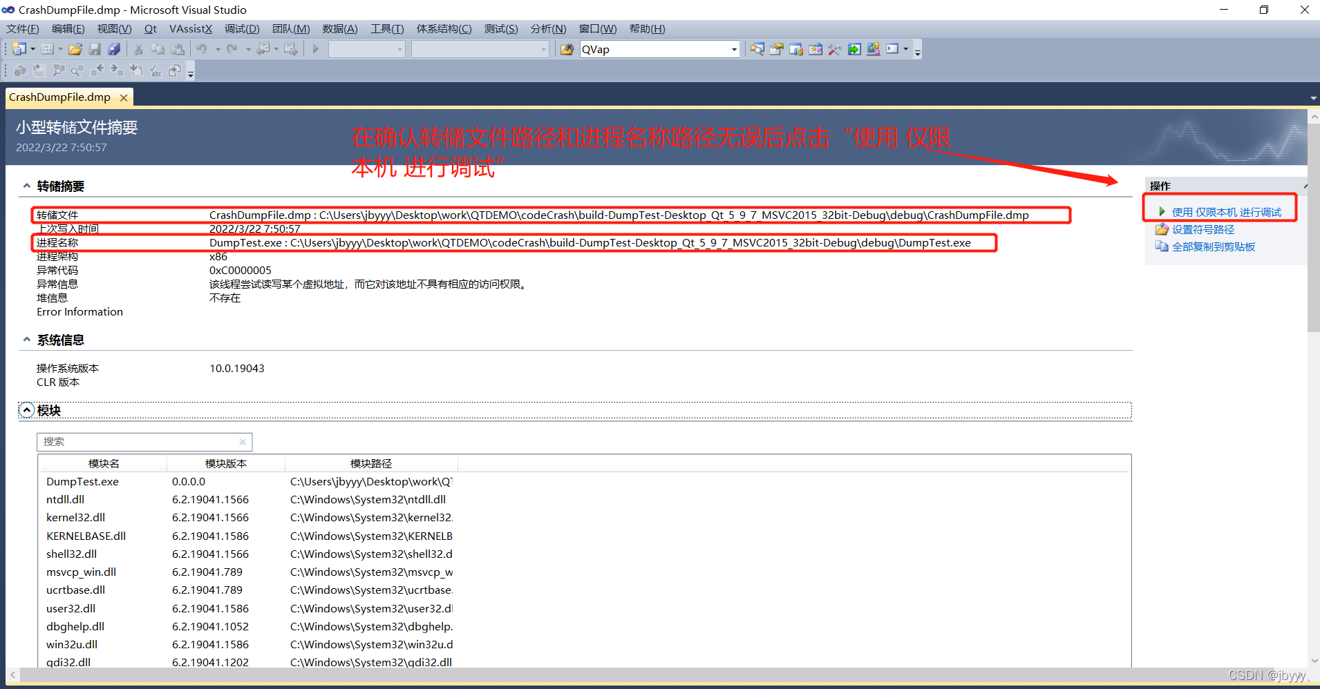The width and height of the screenshot is (1320, 689).
Task: Click the Copy icon in toolbar
Action: point(158,49)
